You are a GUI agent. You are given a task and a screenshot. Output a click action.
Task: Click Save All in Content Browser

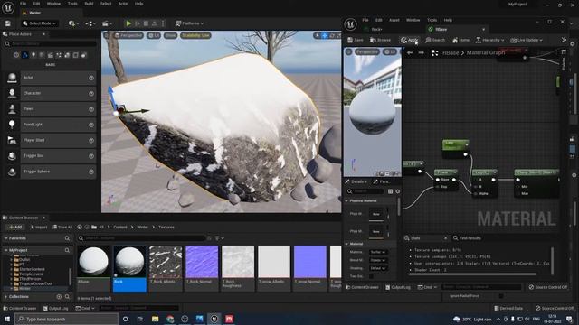pos(62,227)
